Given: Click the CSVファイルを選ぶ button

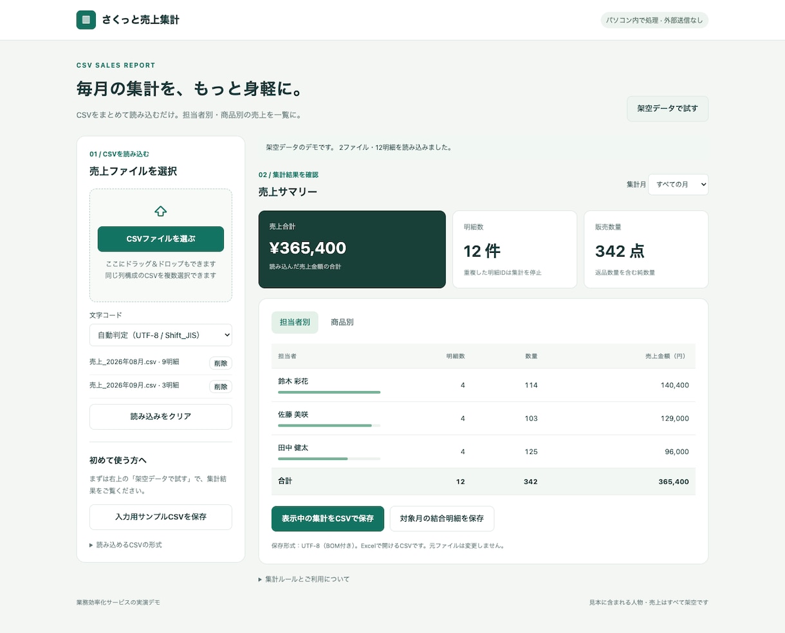Looking at the screenshot, I should 161,239.
